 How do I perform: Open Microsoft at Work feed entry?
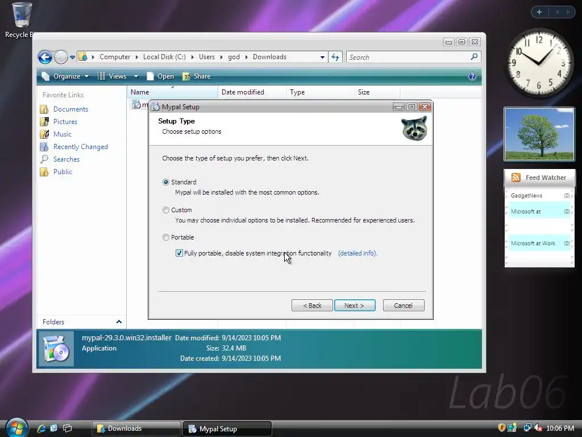point(540,244)
